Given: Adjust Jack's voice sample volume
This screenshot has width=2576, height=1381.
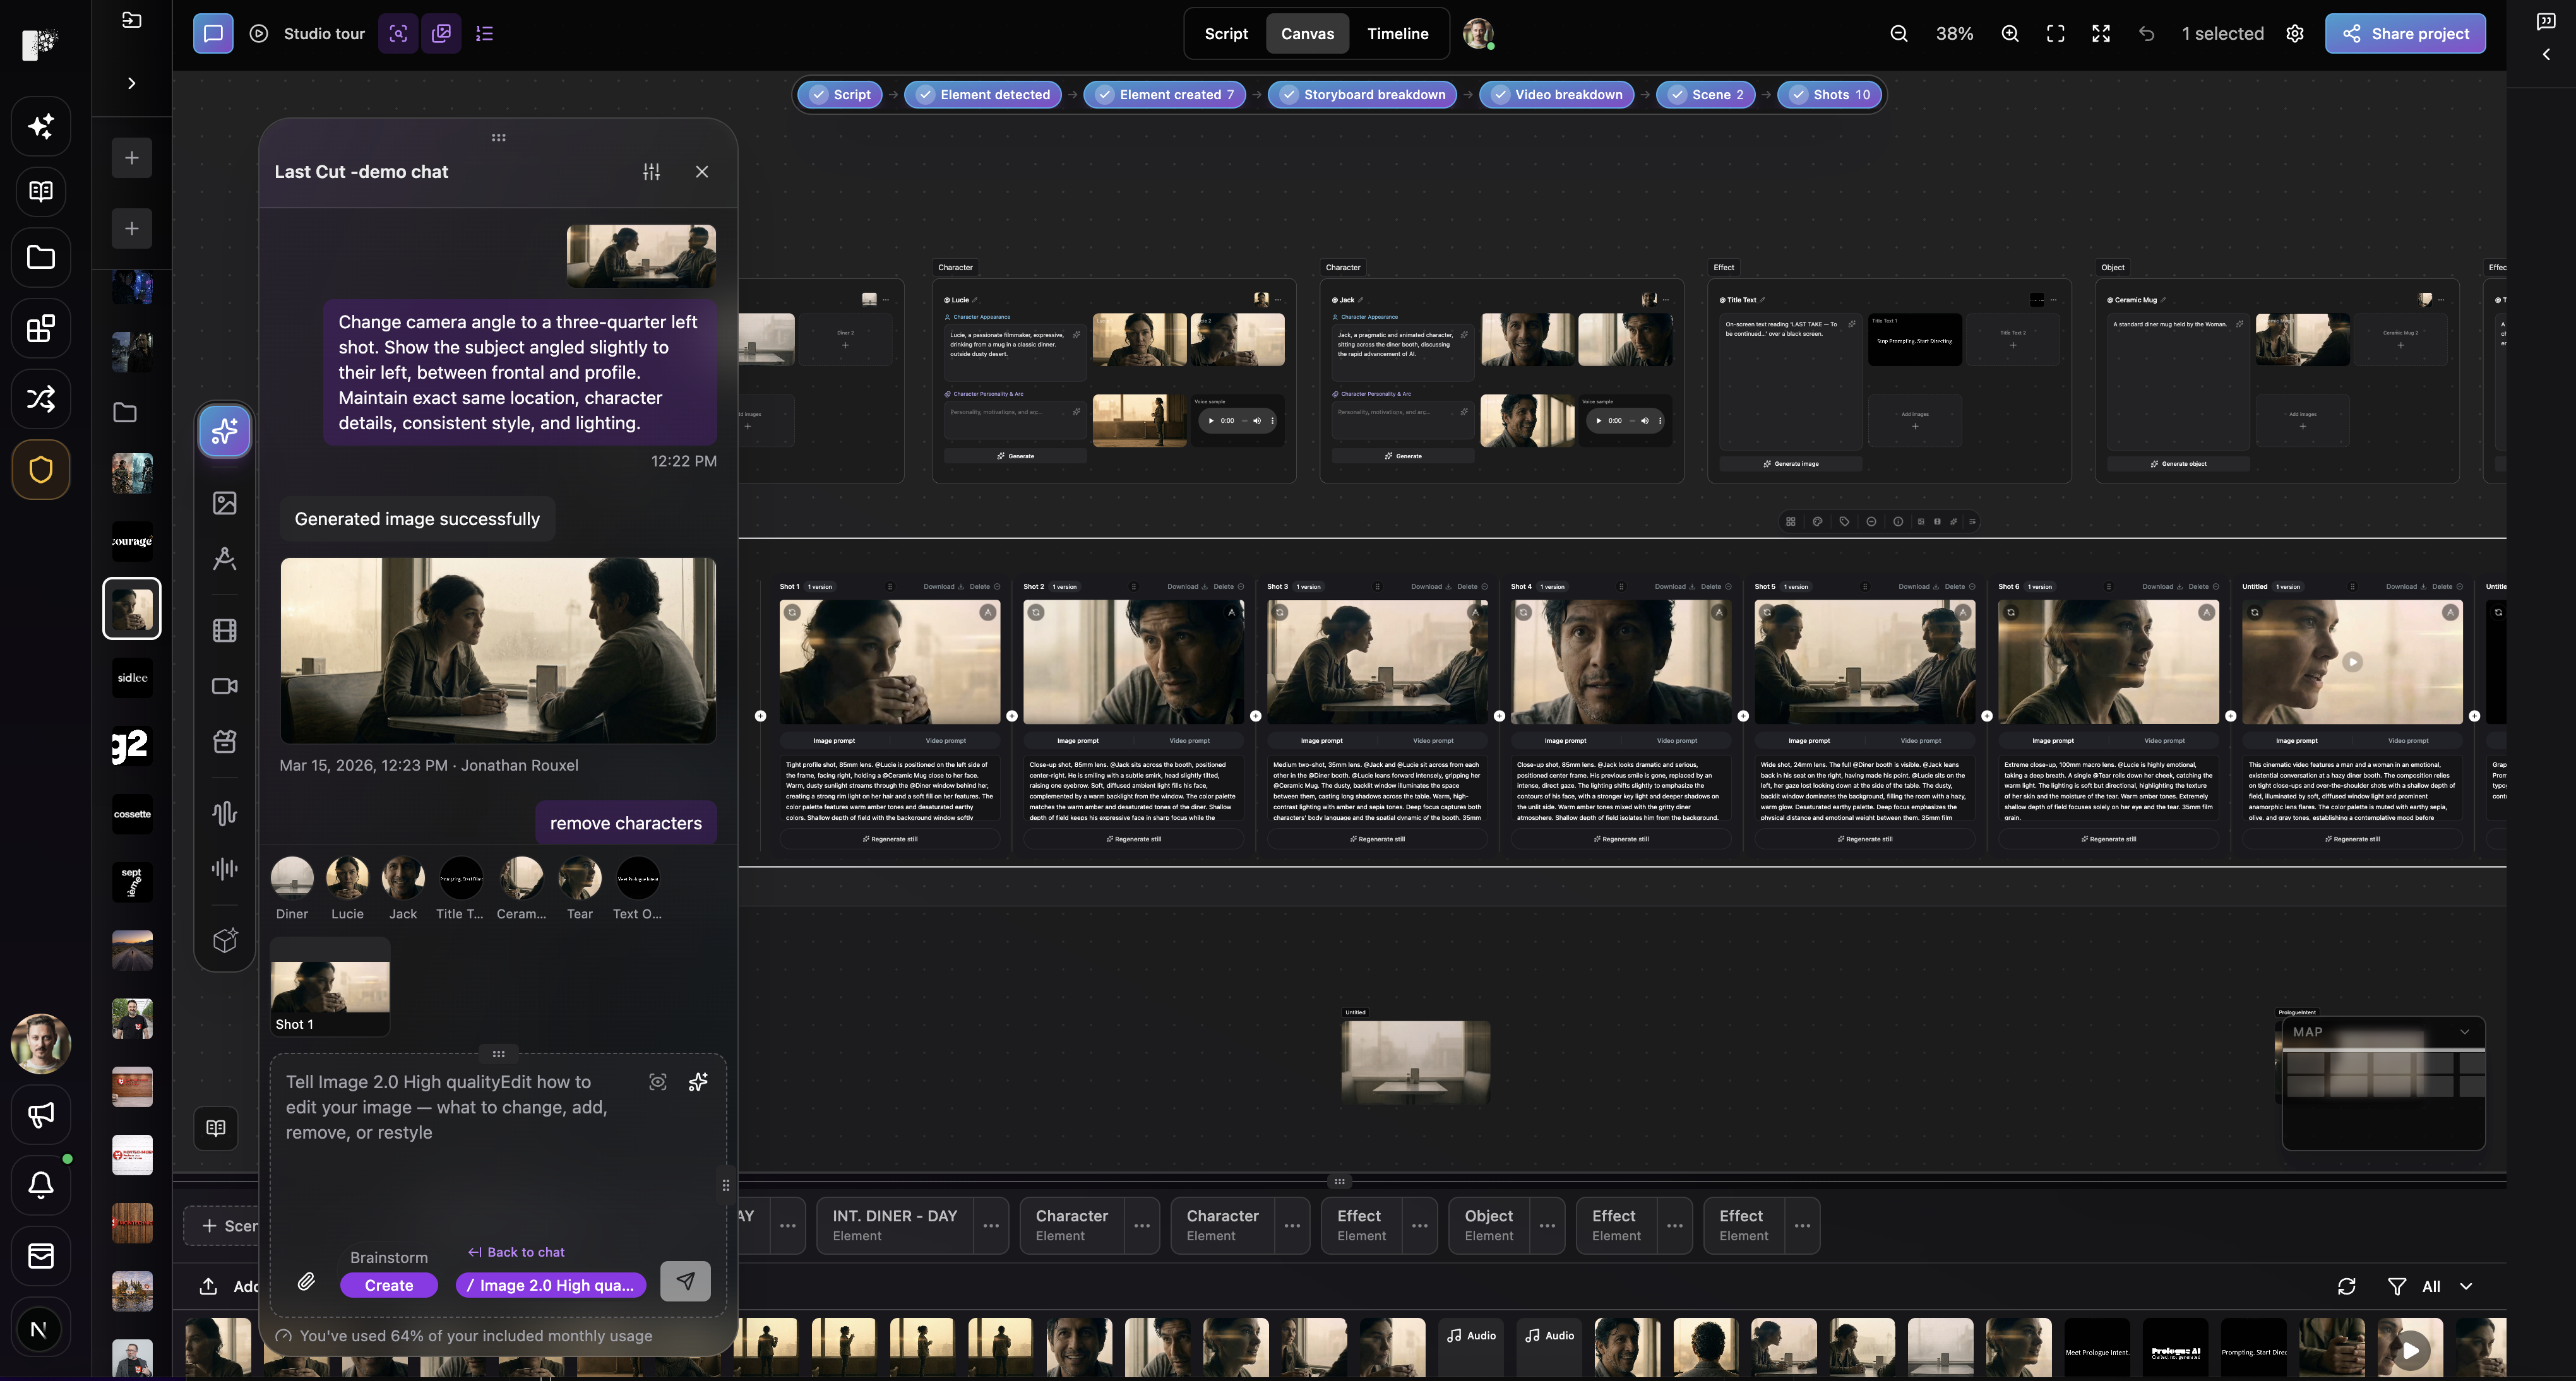Looking at the screenshot, I should point(1645,421).
